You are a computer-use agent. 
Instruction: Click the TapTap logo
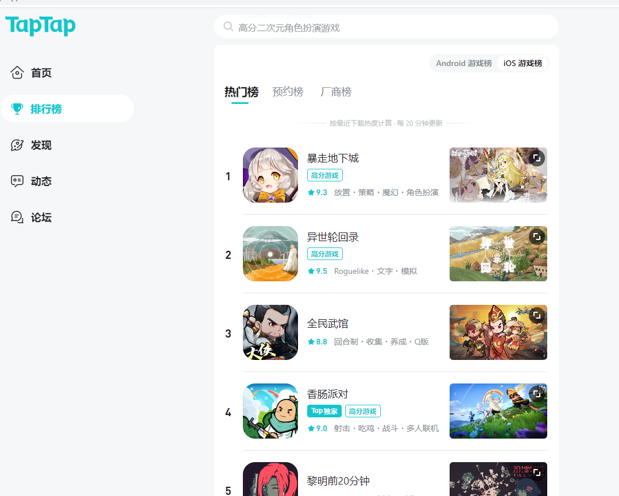[40, 26]
